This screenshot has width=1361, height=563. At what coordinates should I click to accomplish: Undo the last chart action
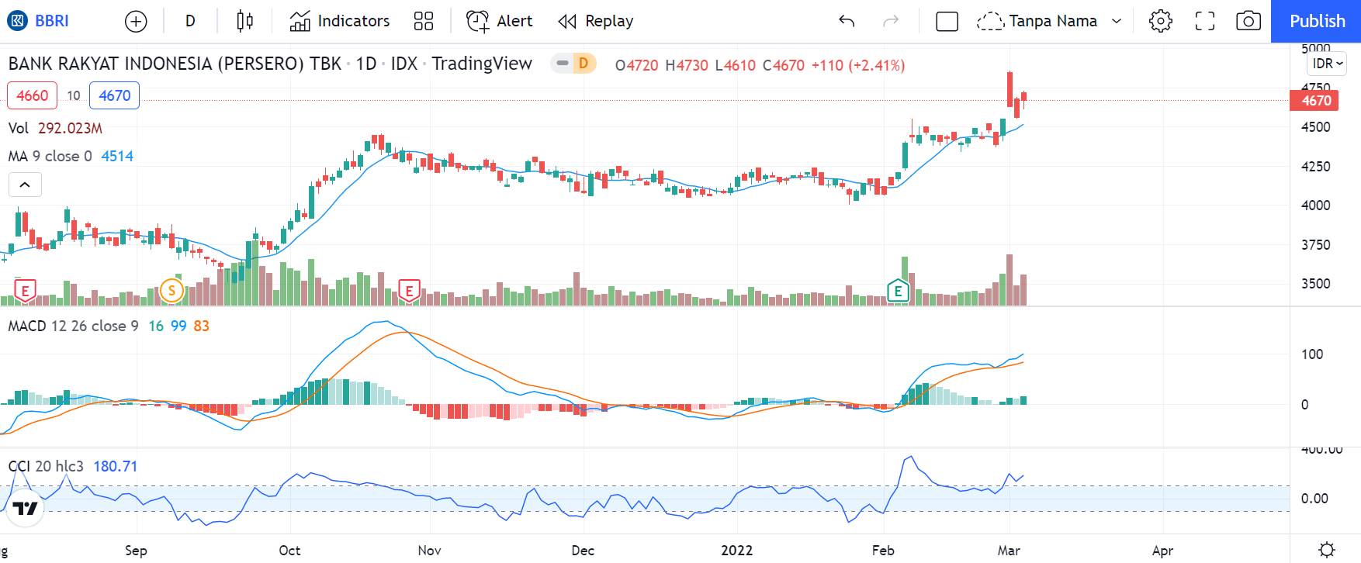click(847, 21)
